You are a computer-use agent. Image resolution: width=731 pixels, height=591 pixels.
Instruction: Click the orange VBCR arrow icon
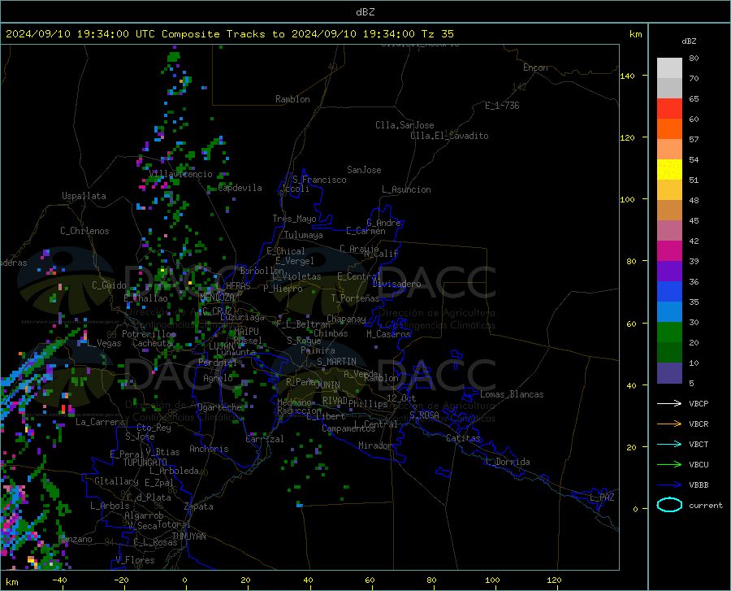669,424
